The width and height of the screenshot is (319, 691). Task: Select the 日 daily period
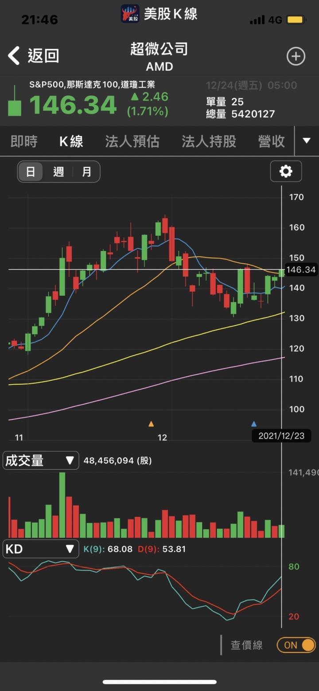point(31,172)
